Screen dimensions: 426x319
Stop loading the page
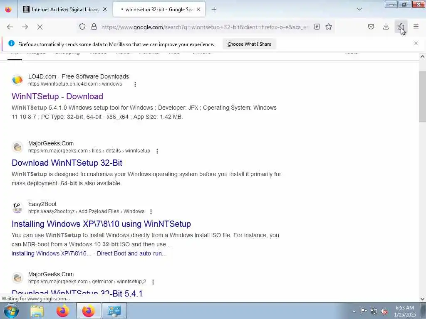(40, 27)
